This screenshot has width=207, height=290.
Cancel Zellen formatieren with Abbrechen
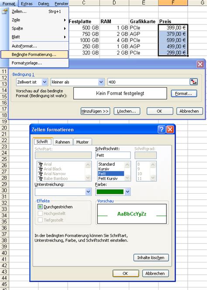pyautogui.click(x=155, y=273)
